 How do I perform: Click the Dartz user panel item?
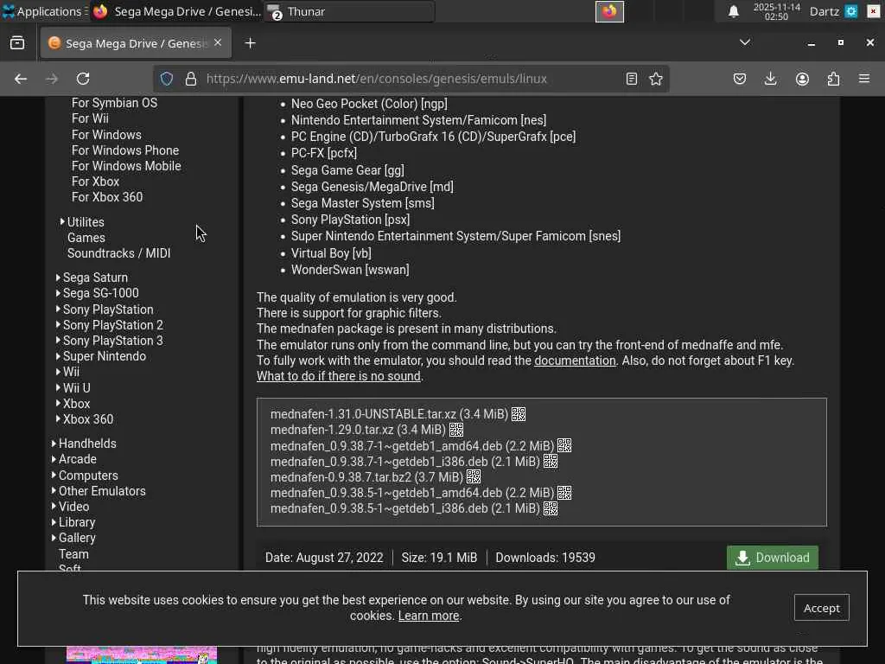point(824,11)
